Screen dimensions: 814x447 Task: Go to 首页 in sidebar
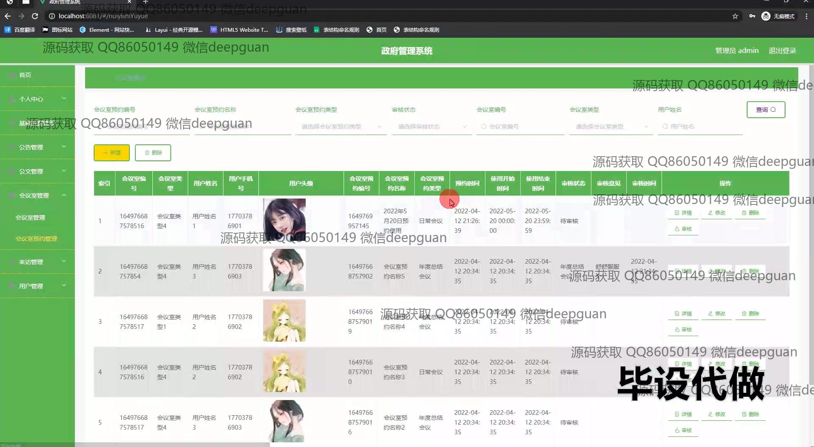pyautogui.click(x=25, y=75)
